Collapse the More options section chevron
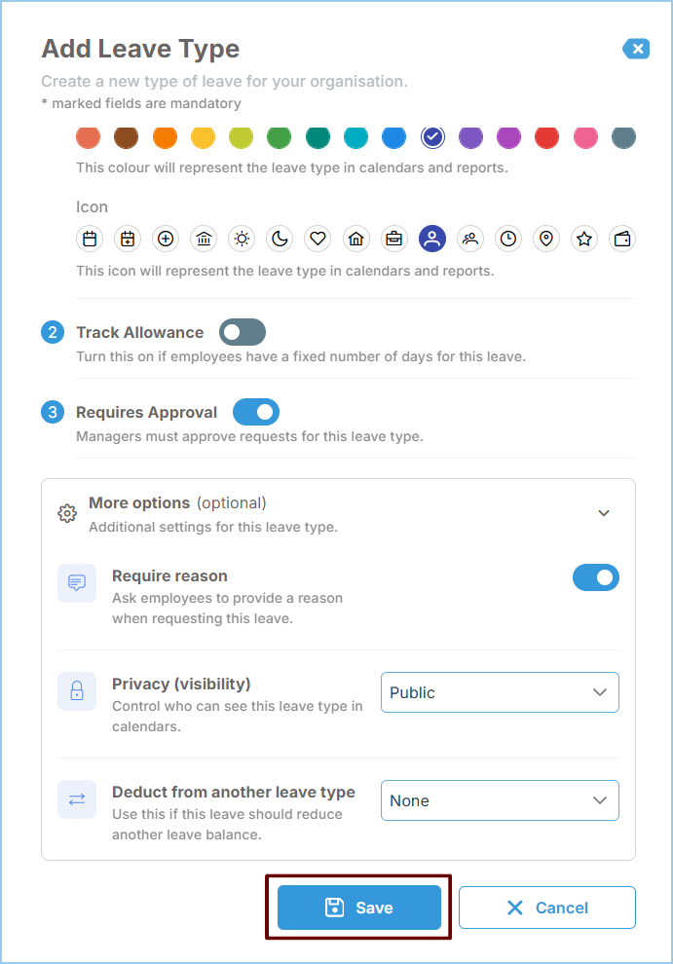673x964 pixels. point(604,513)
